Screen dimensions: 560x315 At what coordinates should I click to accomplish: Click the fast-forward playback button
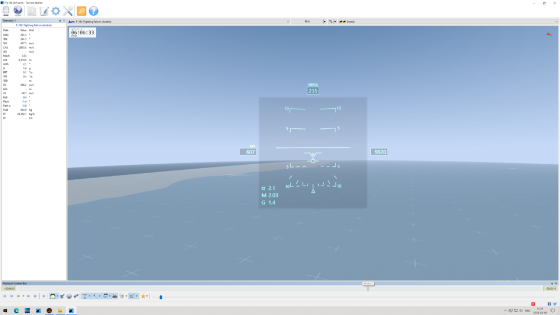tap(28, 296)
